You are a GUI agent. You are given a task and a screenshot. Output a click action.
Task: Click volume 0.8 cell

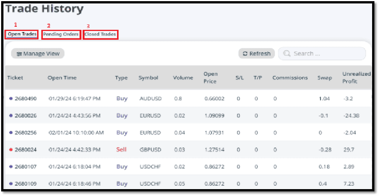178,99
